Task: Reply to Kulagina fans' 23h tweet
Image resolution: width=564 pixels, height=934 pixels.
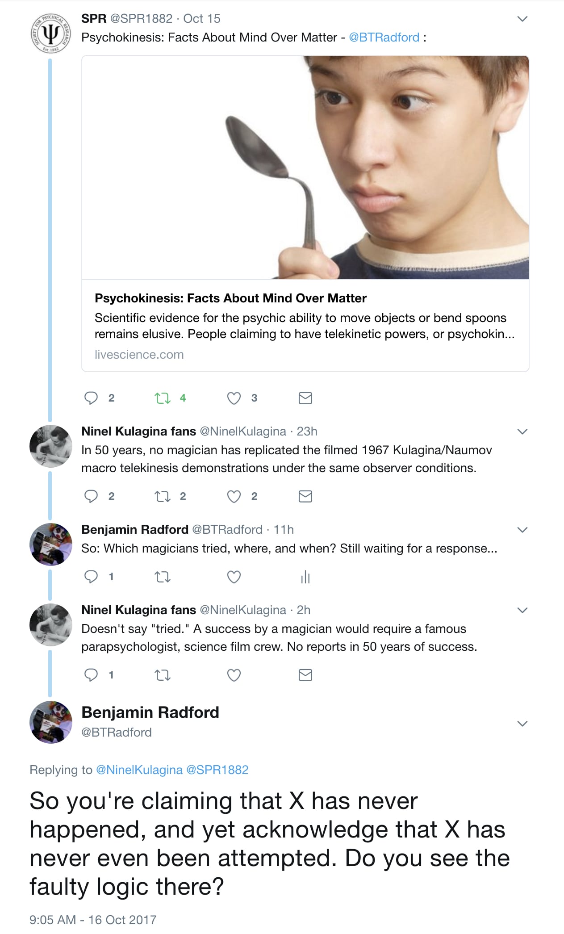Action: coord(91,496)
